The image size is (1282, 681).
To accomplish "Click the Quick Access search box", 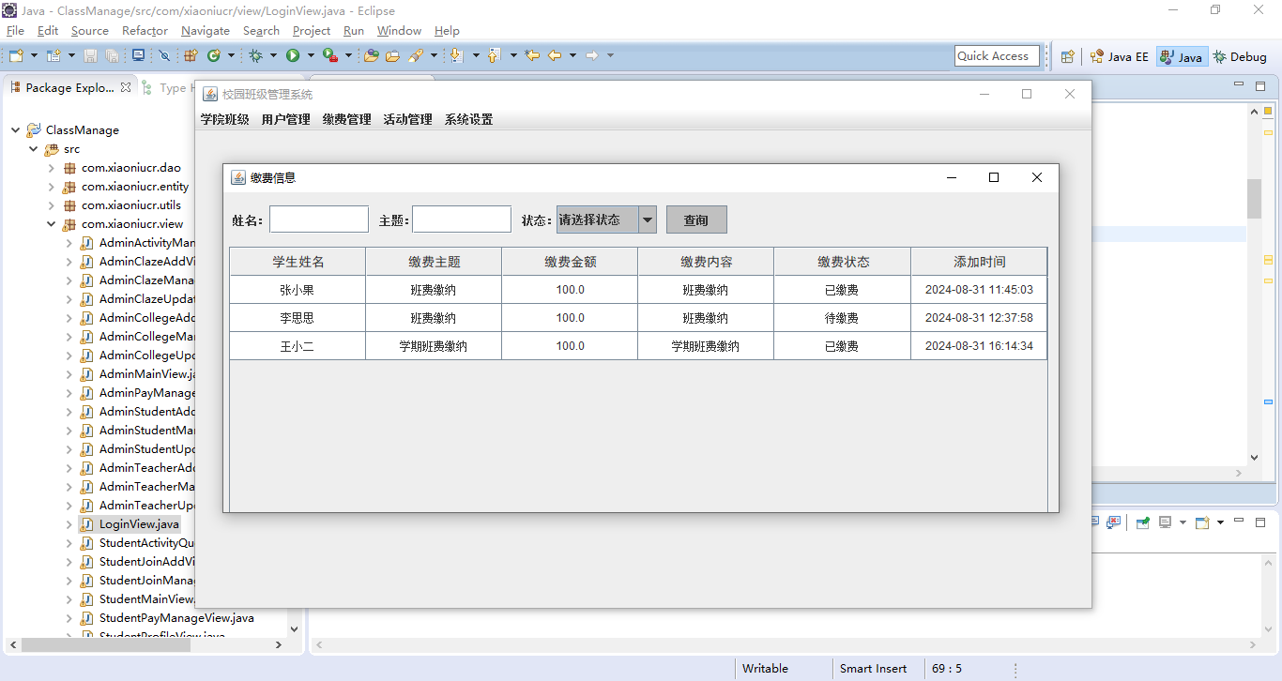I will (x=997, y=56).
